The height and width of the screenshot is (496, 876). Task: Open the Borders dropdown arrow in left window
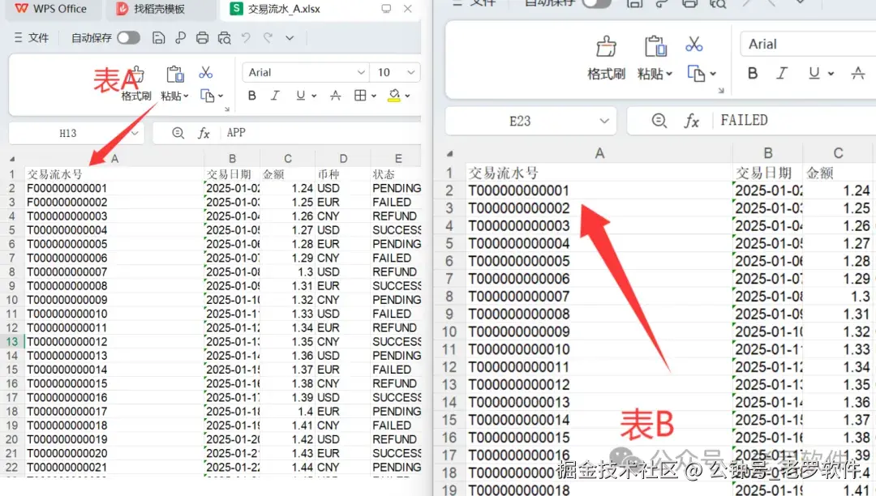(374, 96)
